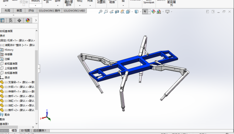This screenshot has width=234, height=134.
Task: Select the 推杆<2> component
Action: pos(17,110)
